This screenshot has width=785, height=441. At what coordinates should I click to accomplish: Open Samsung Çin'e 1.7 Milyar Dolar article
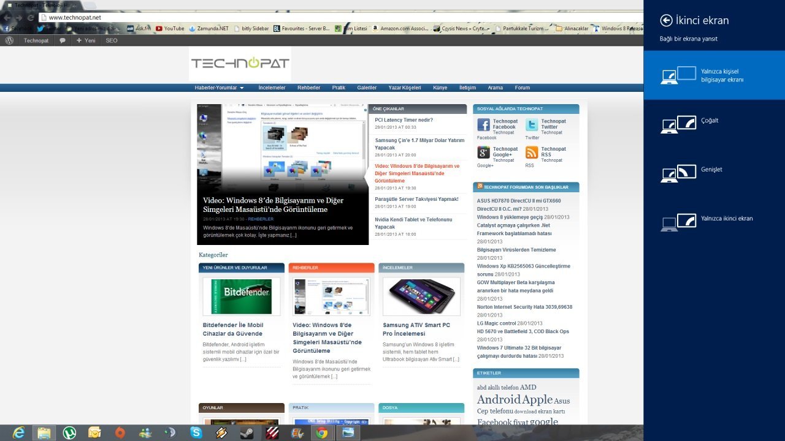tap(420, 144)
